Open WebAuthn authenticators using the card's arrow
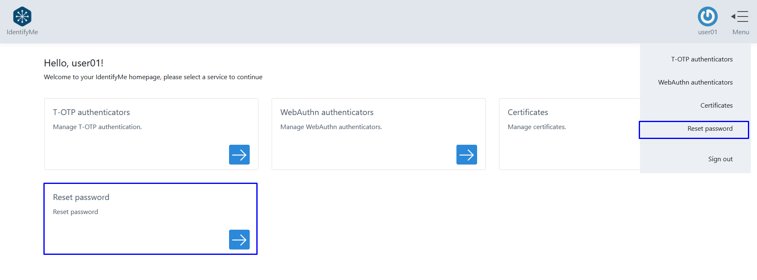This screenshot has width=757, height=280. [x=466, y=155]
